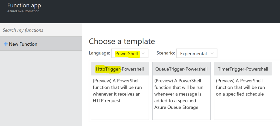Choose the HttpTrigger-Powershell template title
The height and width of the screenshot is (126, 280).
pyautogui.click(x=120, y=69)
